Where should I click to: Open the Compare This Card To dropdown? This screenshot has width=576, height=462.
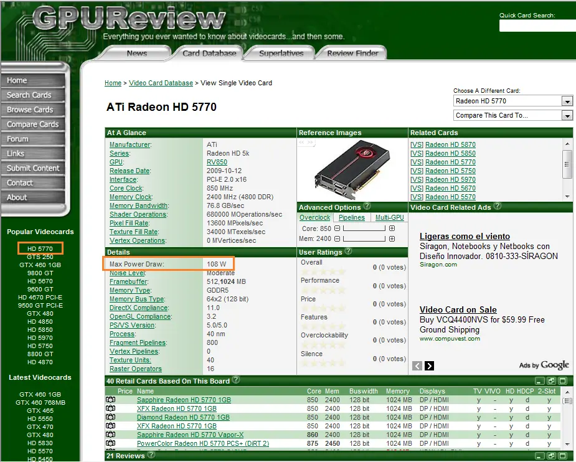[x=513, y=115]
